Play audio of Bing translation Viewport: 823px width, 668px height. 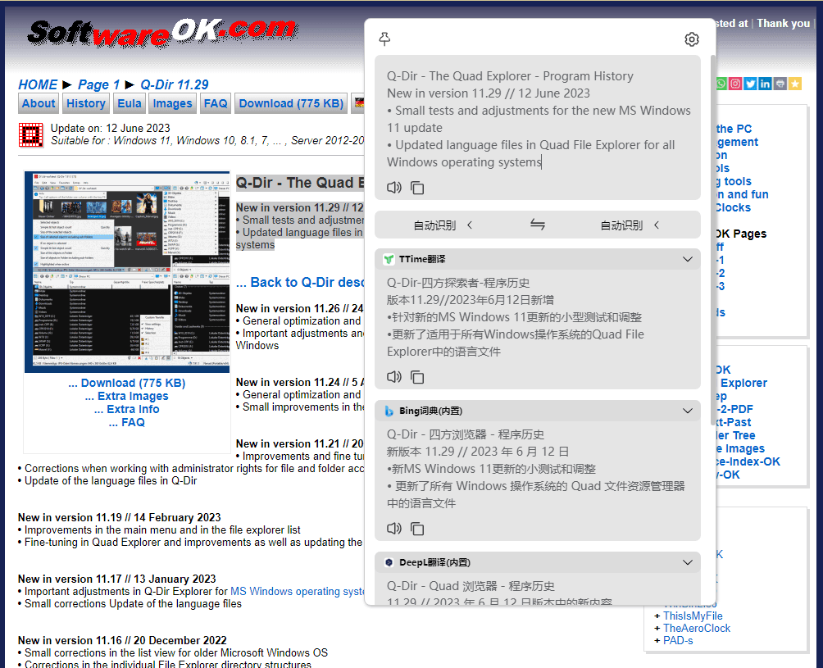click(394, 528)
